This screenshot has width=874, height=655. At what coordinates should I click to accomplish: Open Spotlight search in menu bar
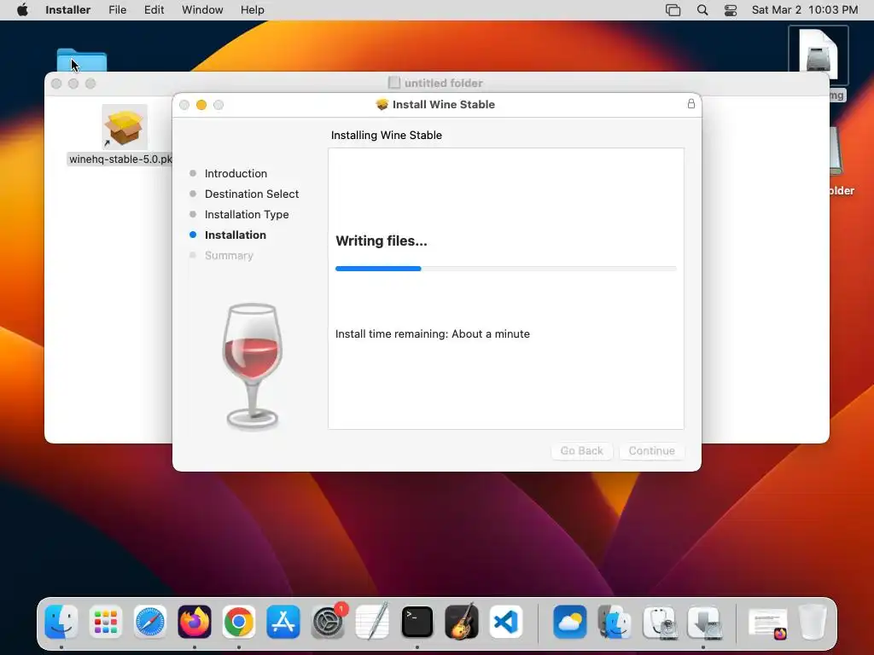702,10
